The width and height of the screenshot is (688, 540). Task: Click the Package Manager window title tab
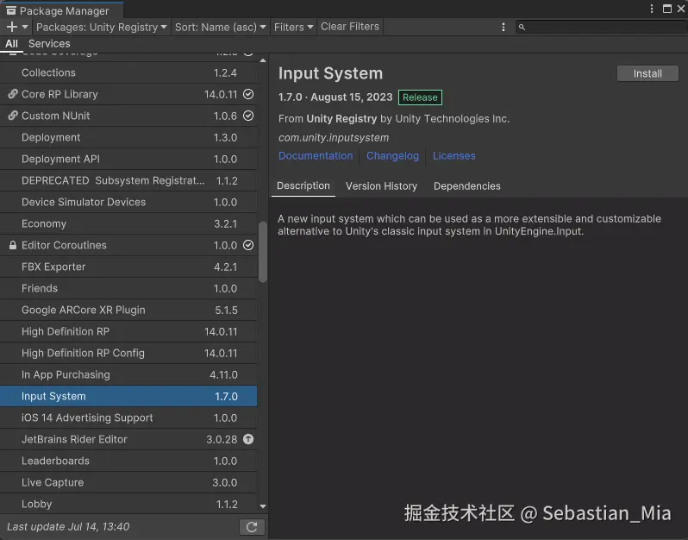coord(61,9)
